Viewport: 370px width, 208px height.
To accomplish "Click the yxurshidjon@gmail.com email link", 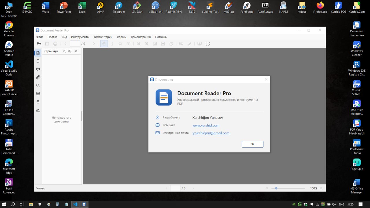I will [x=211, y=133].
